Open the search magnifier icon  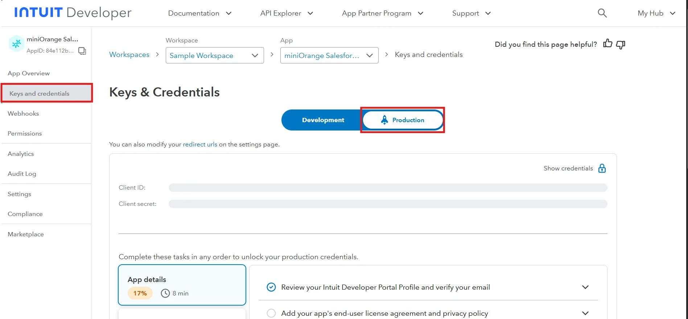pos(602,13)
